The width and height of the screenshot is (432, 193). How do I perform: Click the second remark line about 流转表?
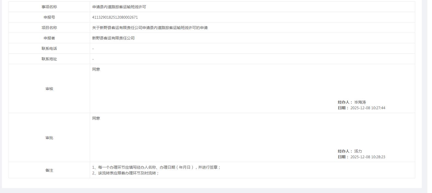click(126, 173)
